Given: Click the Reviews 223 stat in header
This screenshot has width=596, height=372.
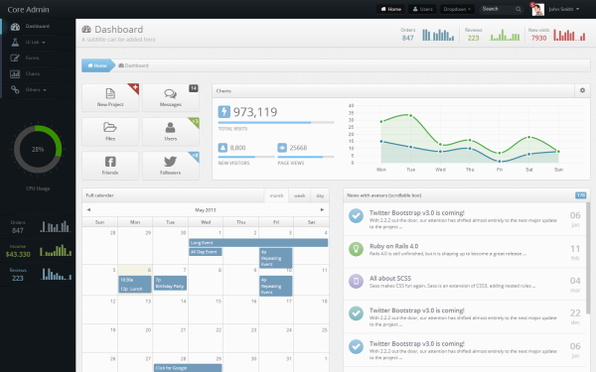Looking at the screenshot, I should [492, 34].
